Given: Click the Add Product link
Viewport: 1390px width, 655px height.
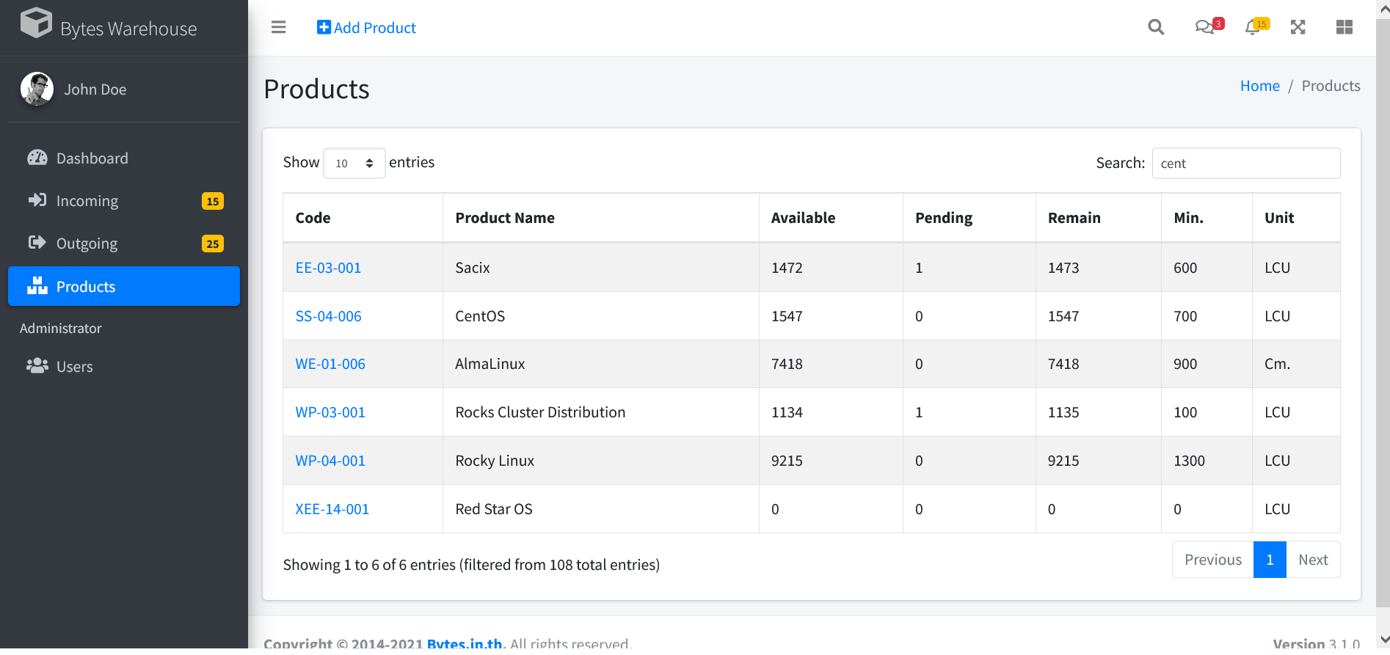Looking at the screenshot, I should click(x=366, y=27).
